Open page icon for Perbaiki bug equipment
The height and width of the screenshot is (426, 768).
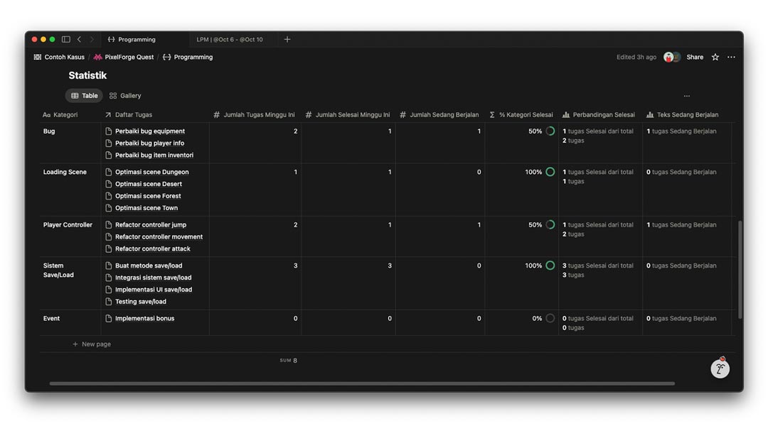[x=109, y=131]
